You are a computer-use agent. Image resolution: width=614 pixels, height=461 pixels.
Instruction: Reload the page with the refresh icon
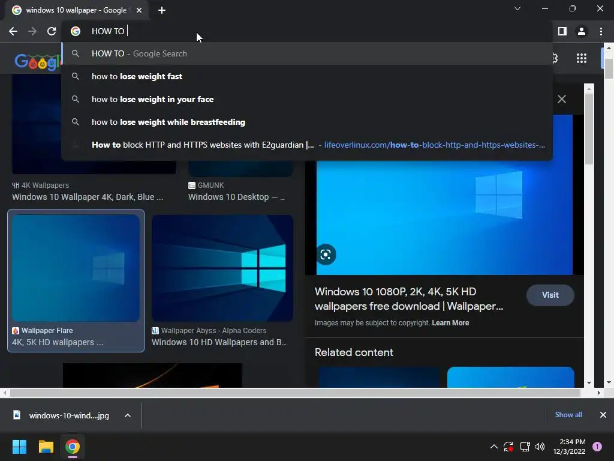coord(52,31)
